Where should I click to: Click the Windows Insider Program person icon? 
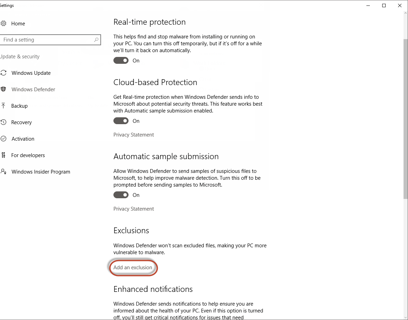tap(3, 171)
